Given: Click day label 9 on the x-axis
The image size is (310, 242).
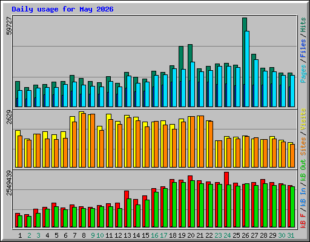Looking at the screenshot, I should [93, 235].
